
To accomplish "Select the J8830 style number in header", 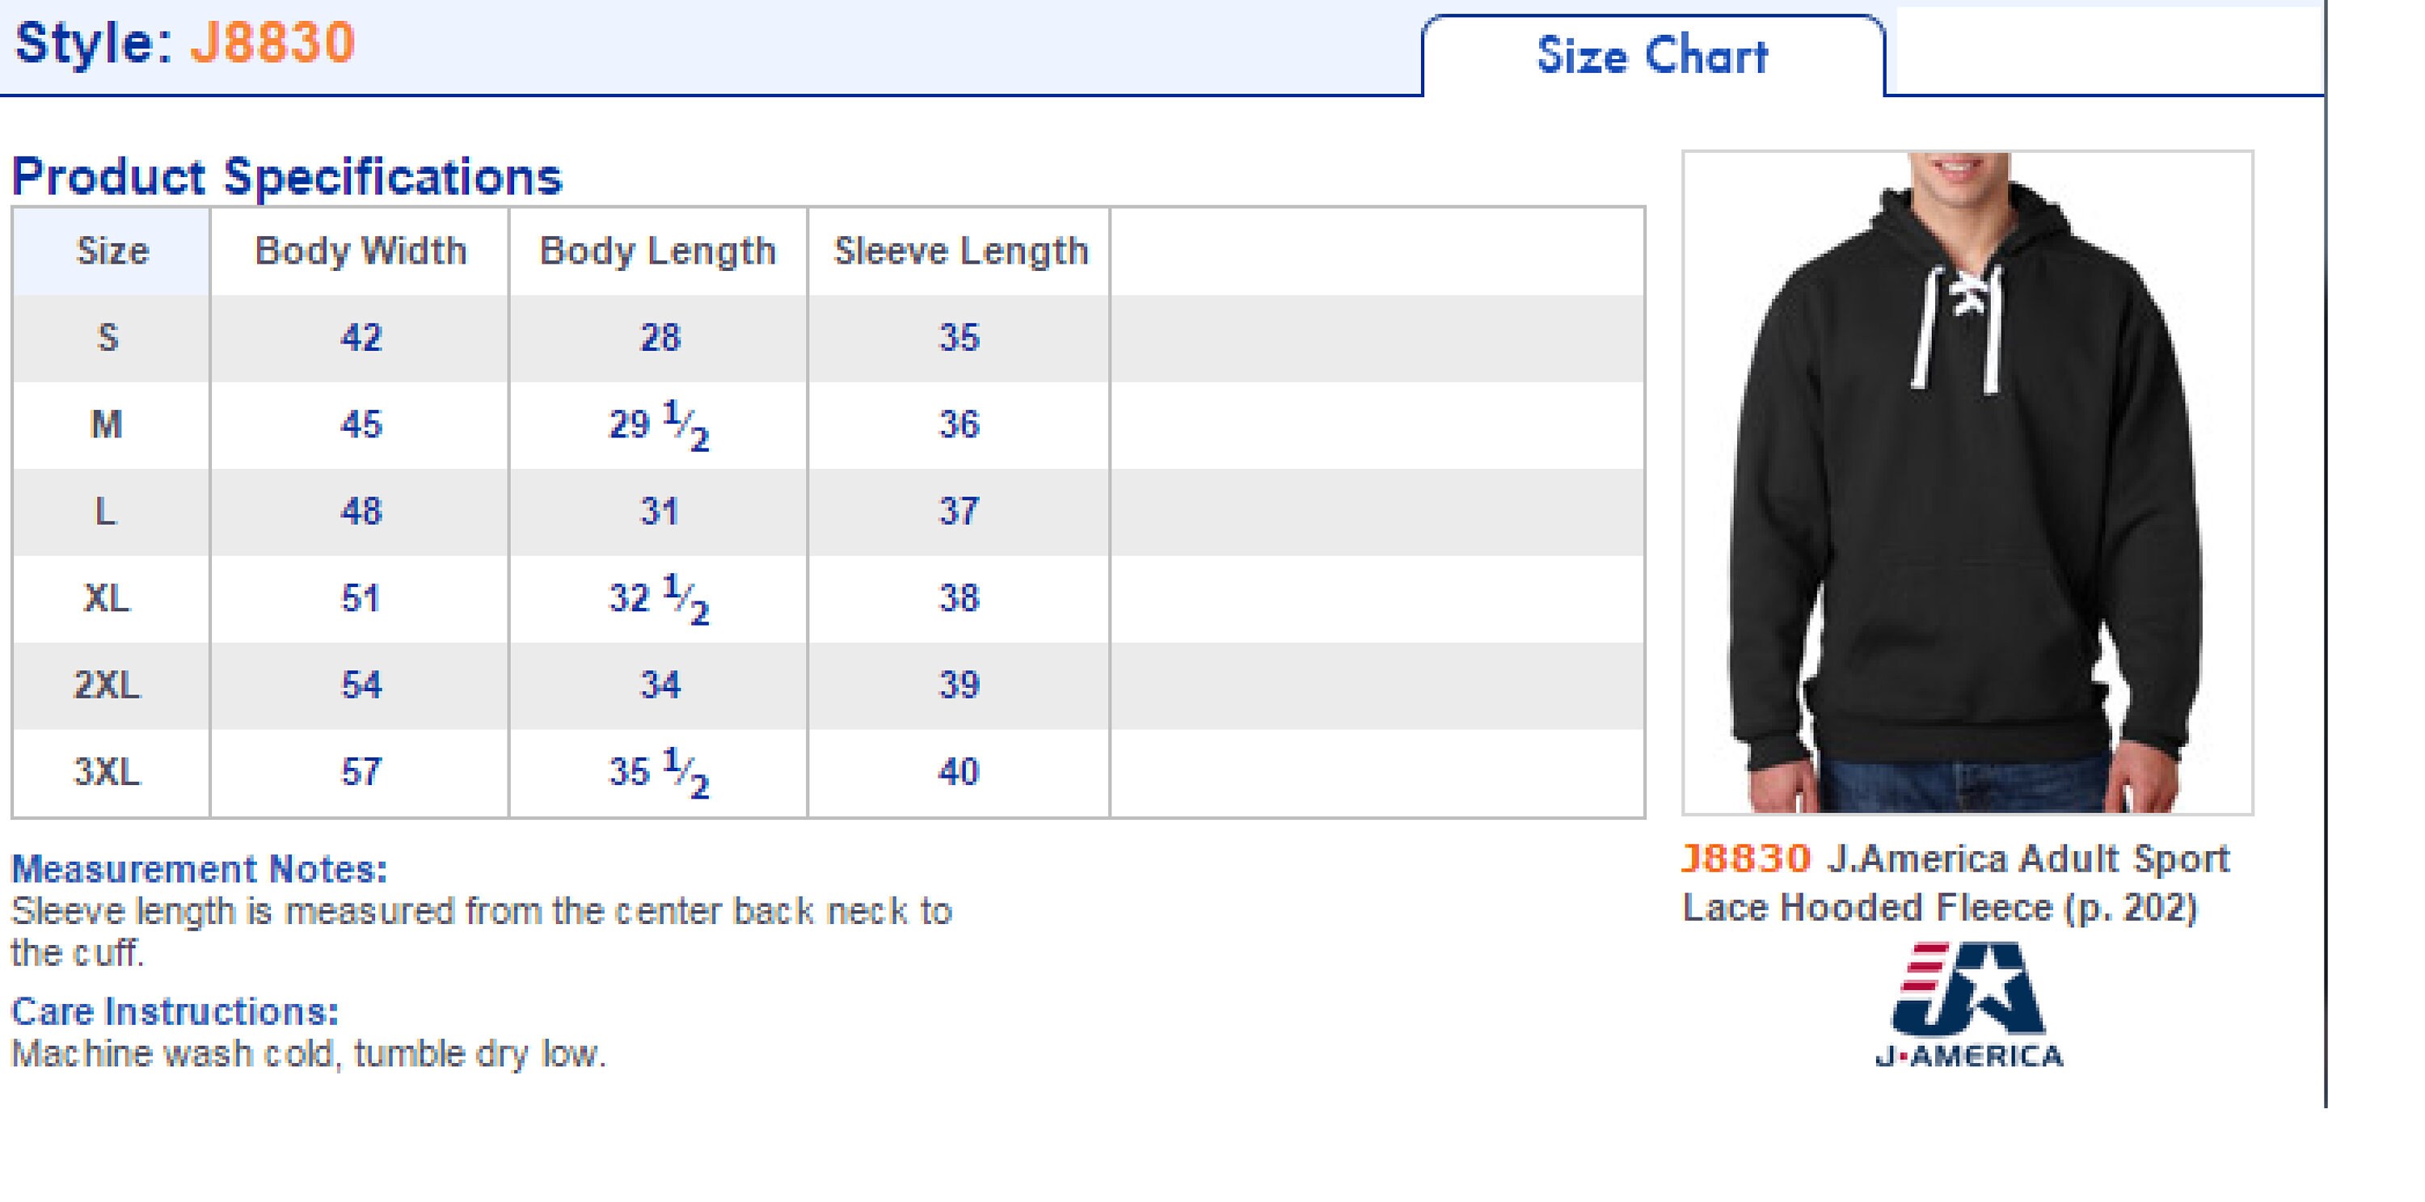I will [272, 44].
